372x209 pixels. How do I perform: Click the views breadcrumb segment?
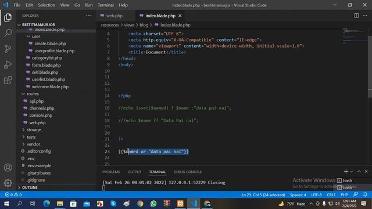pyautogui.click(x=129, y=25)
